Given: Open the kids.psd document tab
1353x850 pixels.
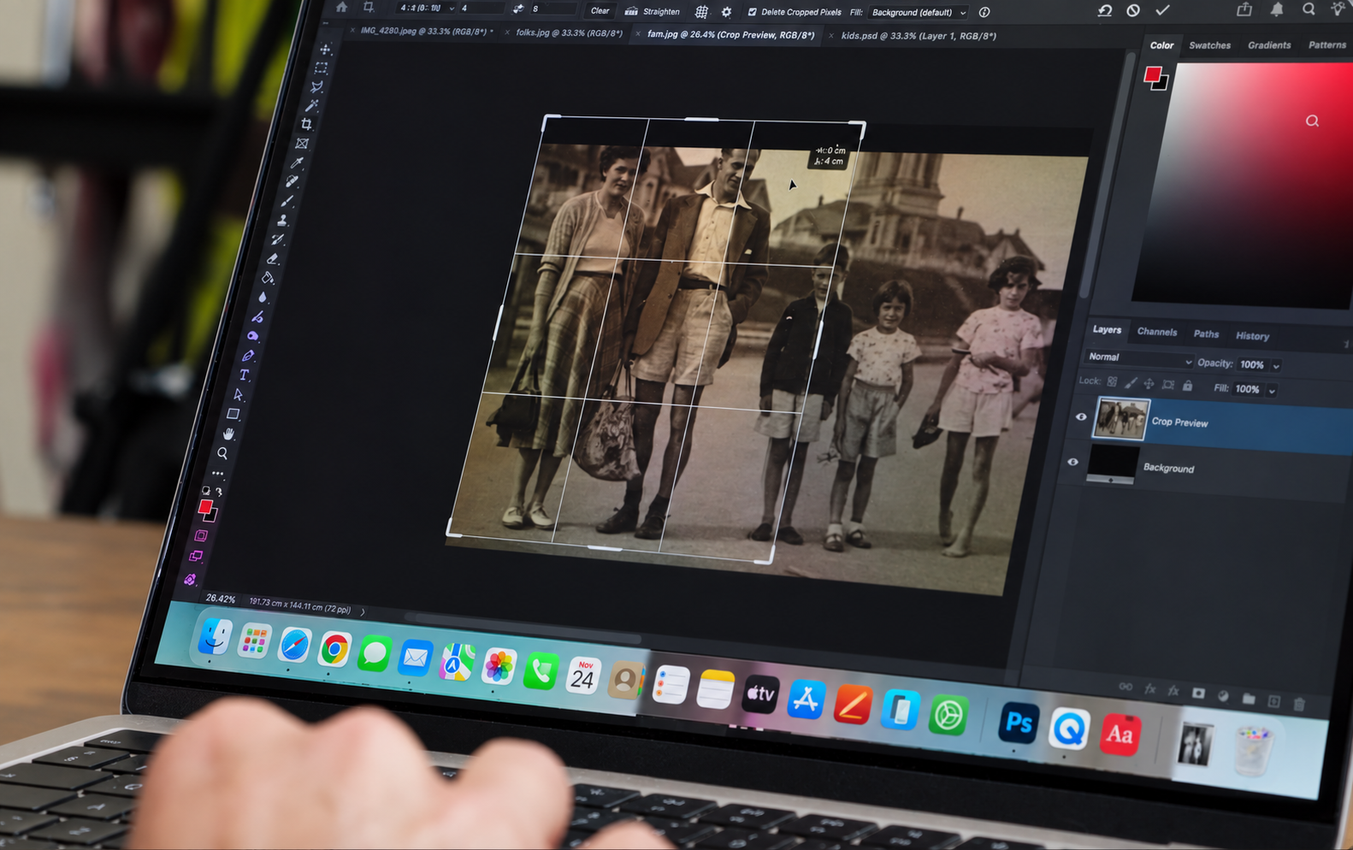Looking at the screenshot, I should 918,36.
